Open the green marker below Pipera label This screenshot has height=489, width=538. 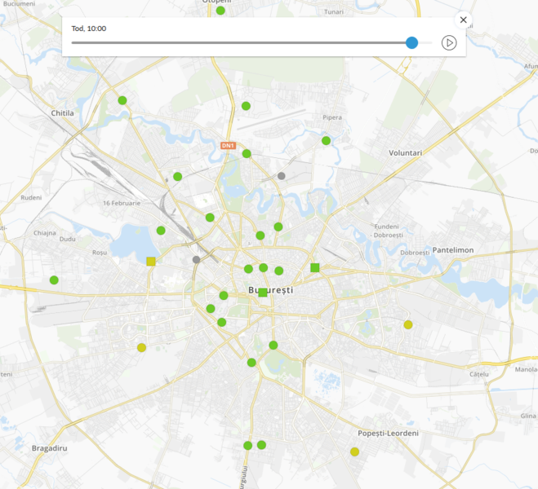(x=326, y=140)
